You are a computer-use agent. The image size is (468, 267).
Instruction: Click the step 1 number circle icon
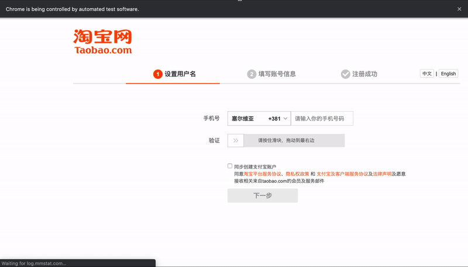point(157,74)
